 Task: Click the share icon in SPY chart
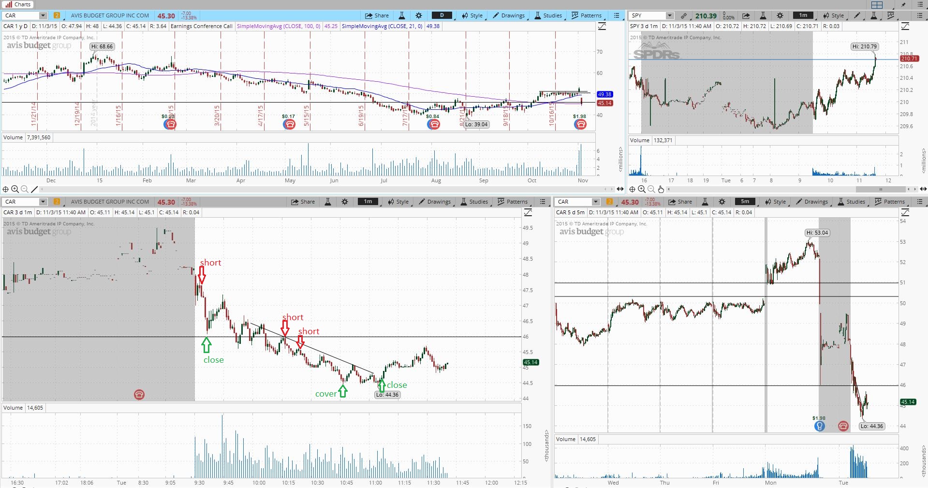pyautogui.click(x=746, y=15)
